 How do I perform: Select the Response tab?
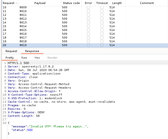32,51
